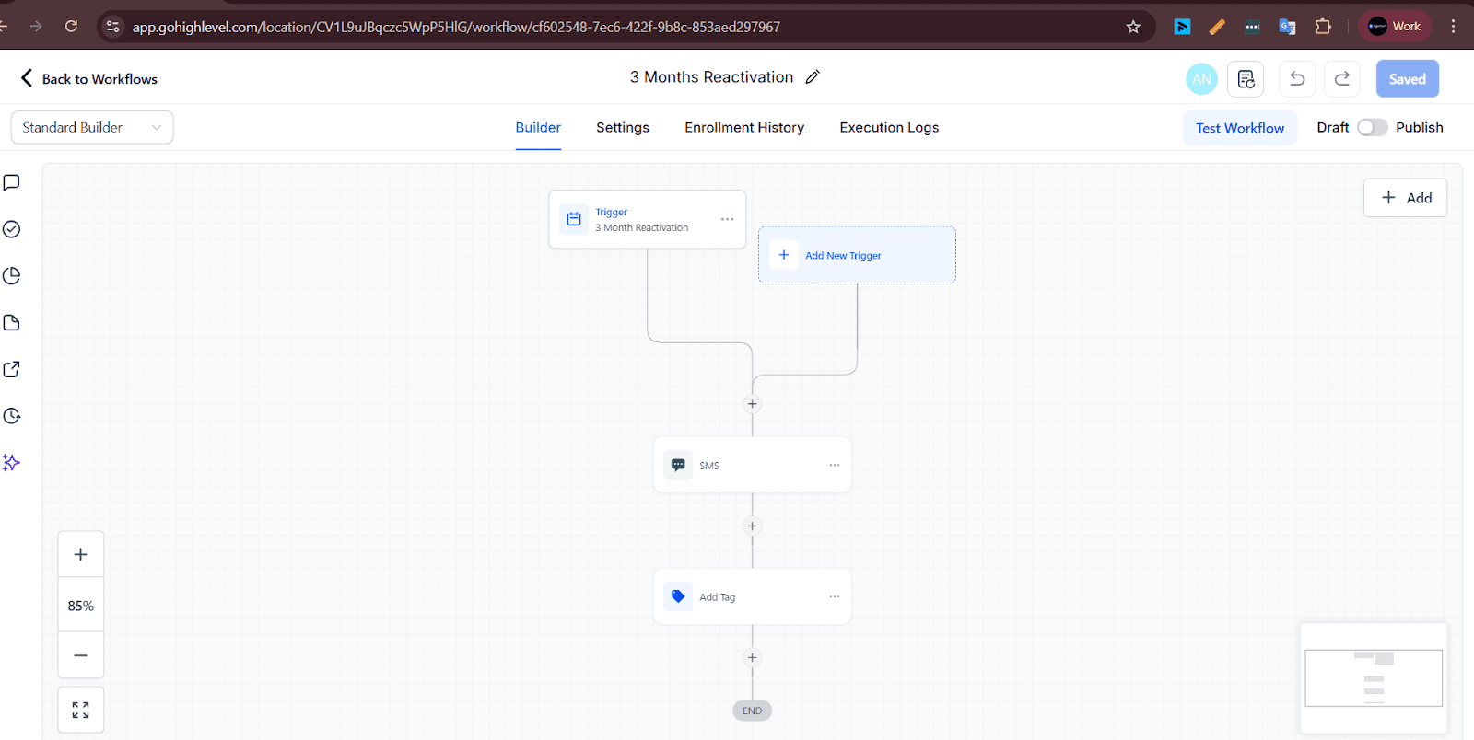Viewport: 1474px width, 740px height.
Task: Open the Execution Logs tab
Action: [889, 127]
